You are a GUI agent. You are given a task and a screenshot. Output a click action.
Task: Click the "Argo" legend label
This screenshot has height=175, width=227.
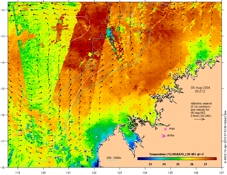[x=172, y=128]
